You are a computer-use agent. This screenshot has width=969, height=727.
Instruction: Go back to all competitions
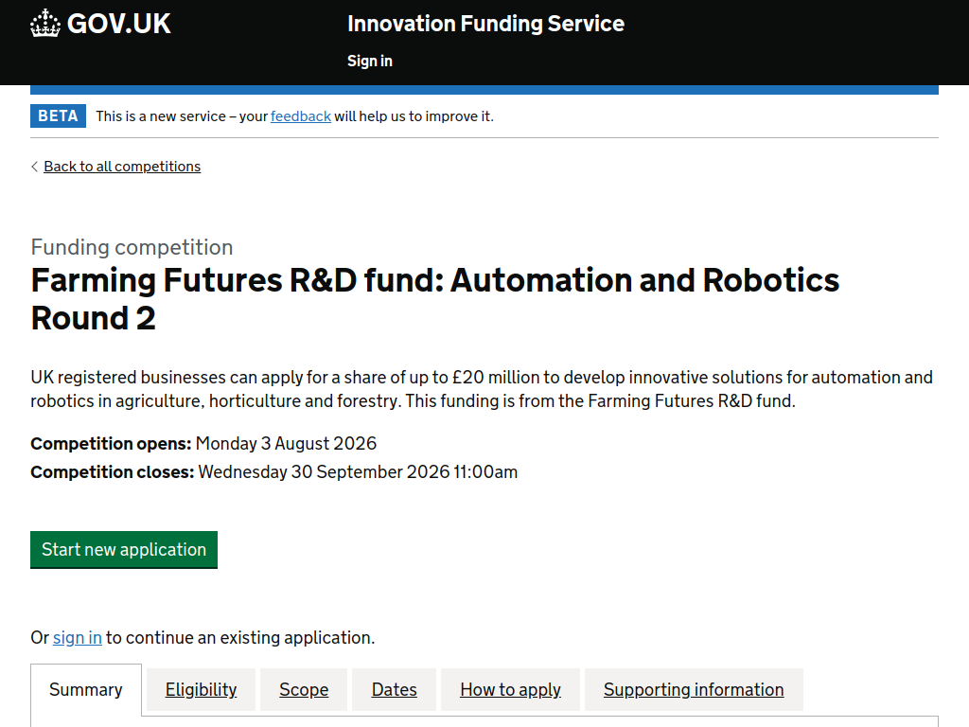coord(122,167)
